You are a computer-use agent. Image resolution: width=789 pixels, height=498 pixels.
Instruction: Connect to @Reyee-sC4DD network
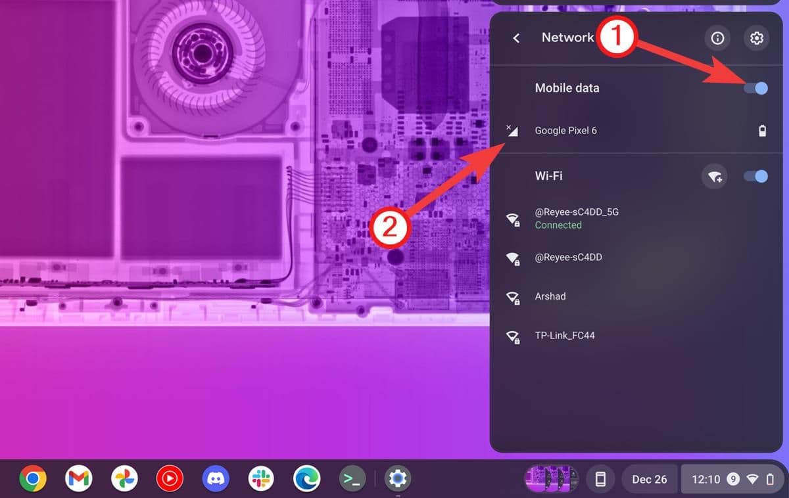(568, 258)
